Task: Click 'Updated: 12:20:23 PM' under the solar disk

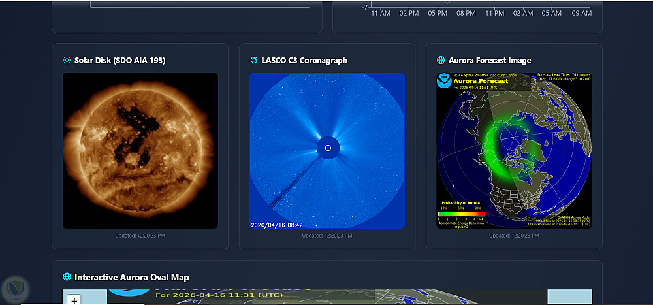Action: 140,236
